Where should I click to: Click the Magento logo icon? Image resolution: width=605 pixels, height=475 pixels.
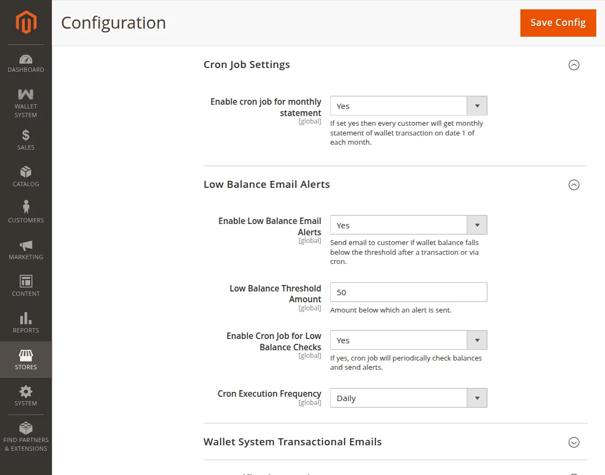pyautogui.click(x=26, y=22)
